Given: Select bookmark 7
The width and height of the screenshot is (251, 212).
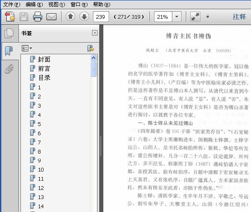Looking at the screenshot, I should [x=39, y=142].
